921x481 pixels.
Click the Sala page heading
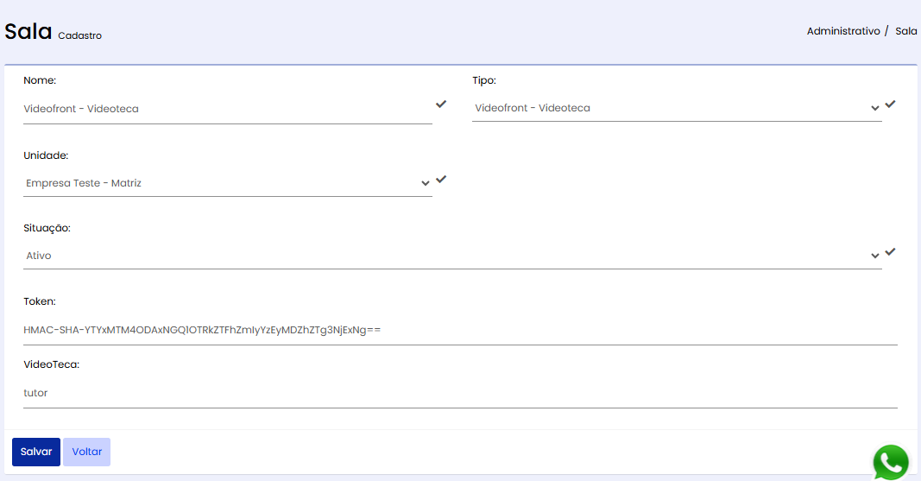pos(28,31)
